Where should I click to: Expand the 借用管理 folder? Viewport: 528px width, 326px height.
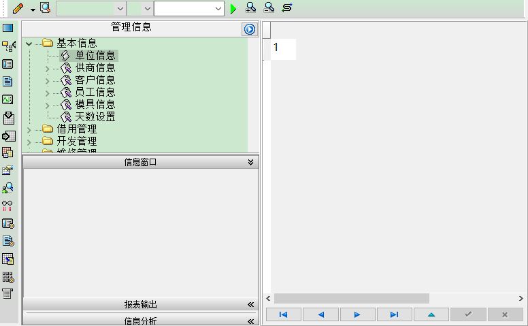point(29,130)
